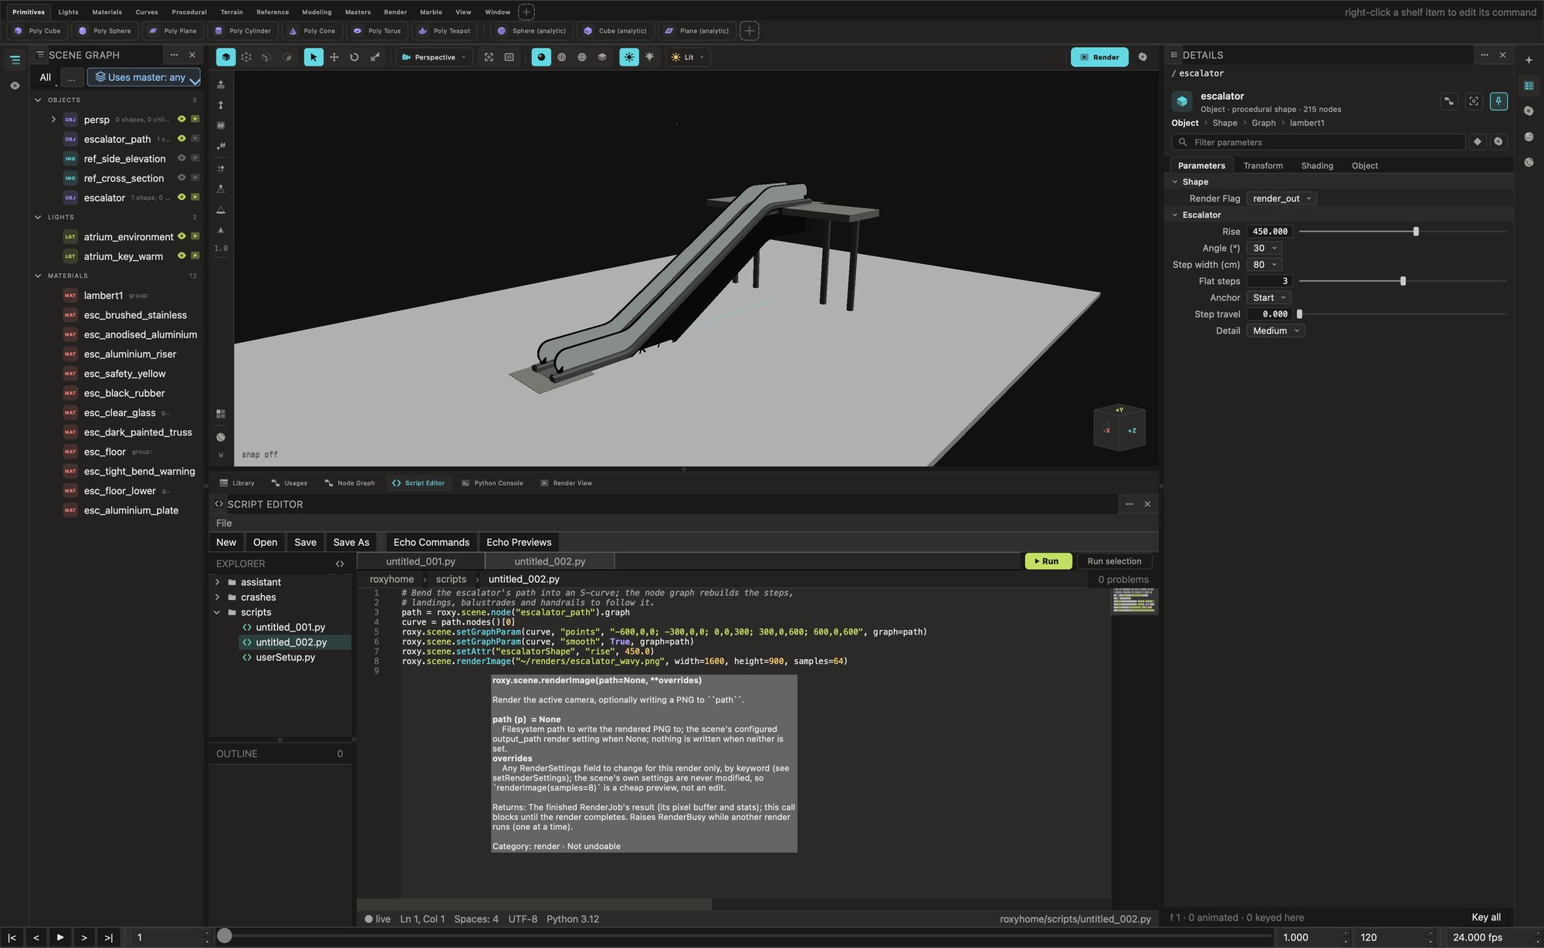Click the render settings gear beside Render
The width and height of the screenshot is (1544, 948).
pos(1143,57)
